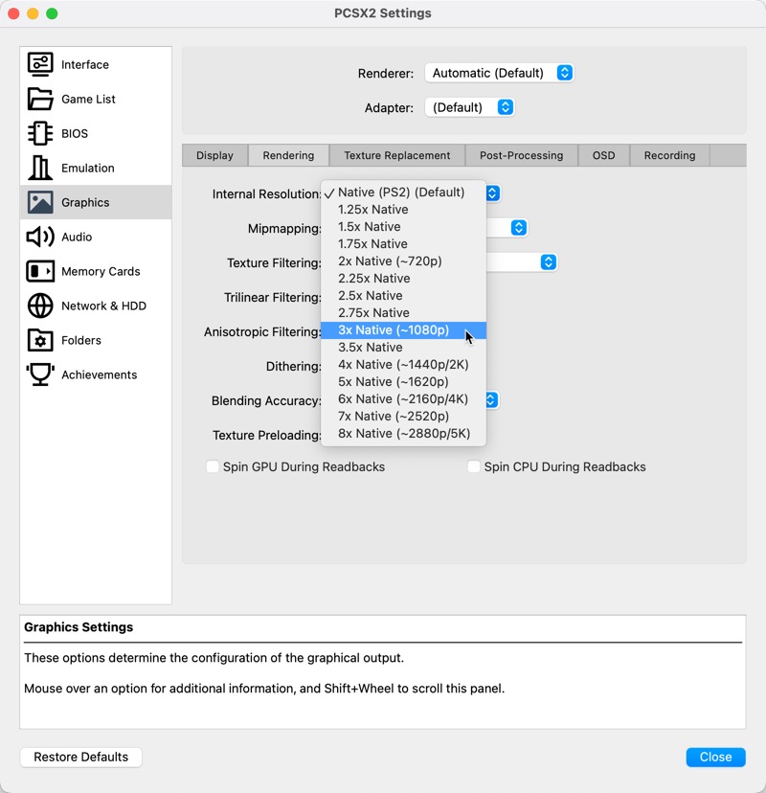Enable Spin GPU During Readbacks
The width and height of the screenshot is (766, 793).
[213, 466]
